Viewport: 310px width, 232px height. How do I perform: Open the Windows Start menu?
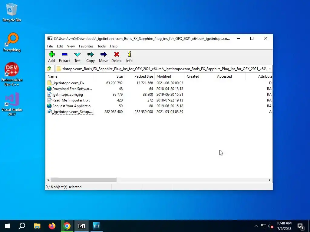tap(7, 226)
